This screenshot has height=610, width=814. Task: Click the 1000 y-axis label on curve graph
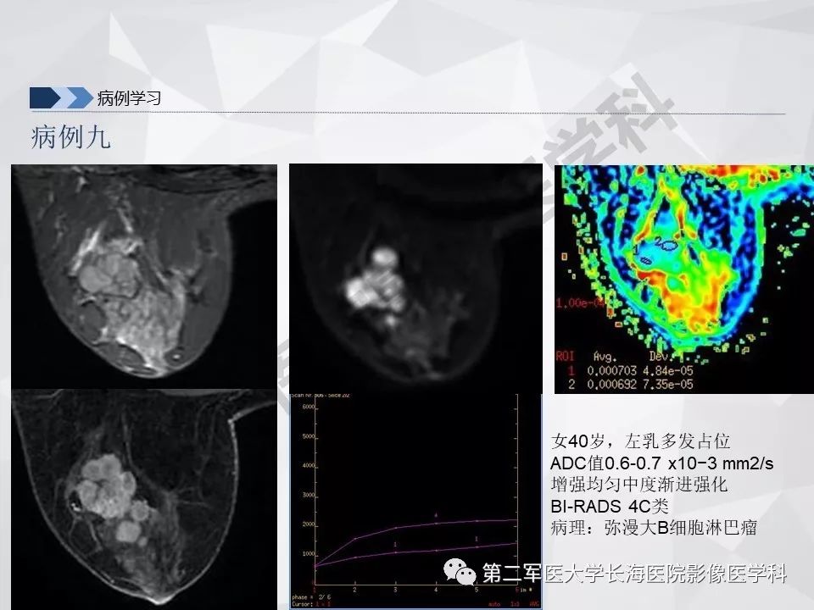click(x=309, y=554)
